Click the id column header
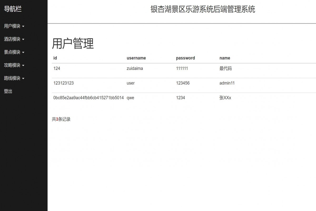 55,58
